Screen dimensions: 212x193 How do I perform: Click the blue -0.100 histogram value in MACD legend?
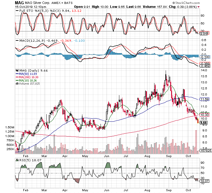pos(79,40)
